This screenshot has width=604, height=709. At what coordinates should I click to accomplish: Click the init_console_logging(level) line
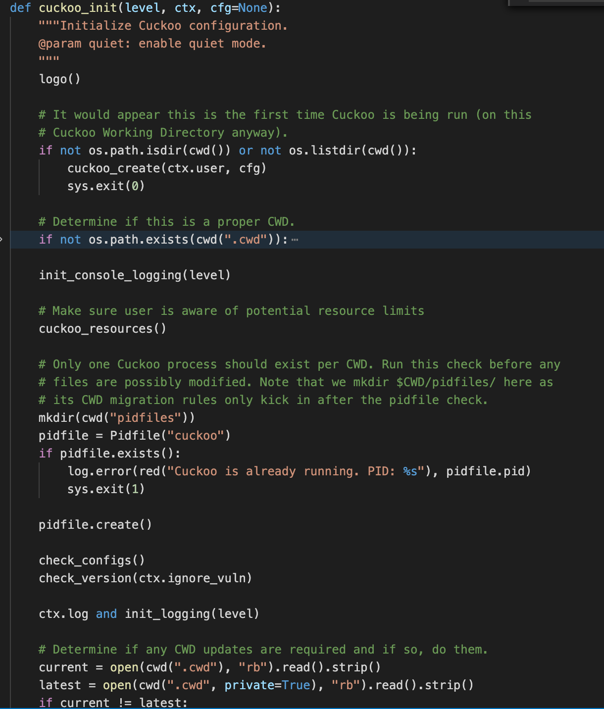(x=135, y=275)
